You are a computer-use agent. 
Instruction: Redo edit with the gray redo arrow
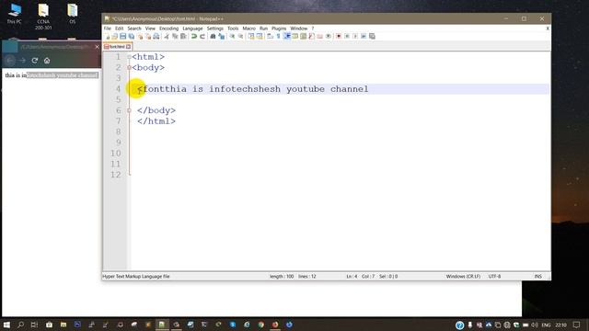[202, 37]
